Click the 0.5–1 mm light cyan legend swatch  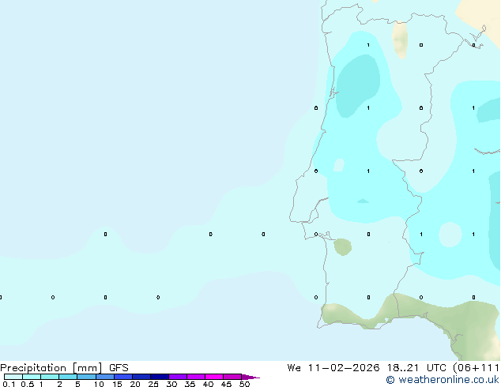click(x=32, y=377)
